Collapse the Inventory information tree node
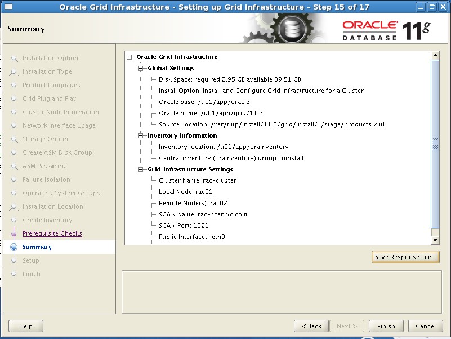This screenshot has width=451, height=339. (140, 135)
